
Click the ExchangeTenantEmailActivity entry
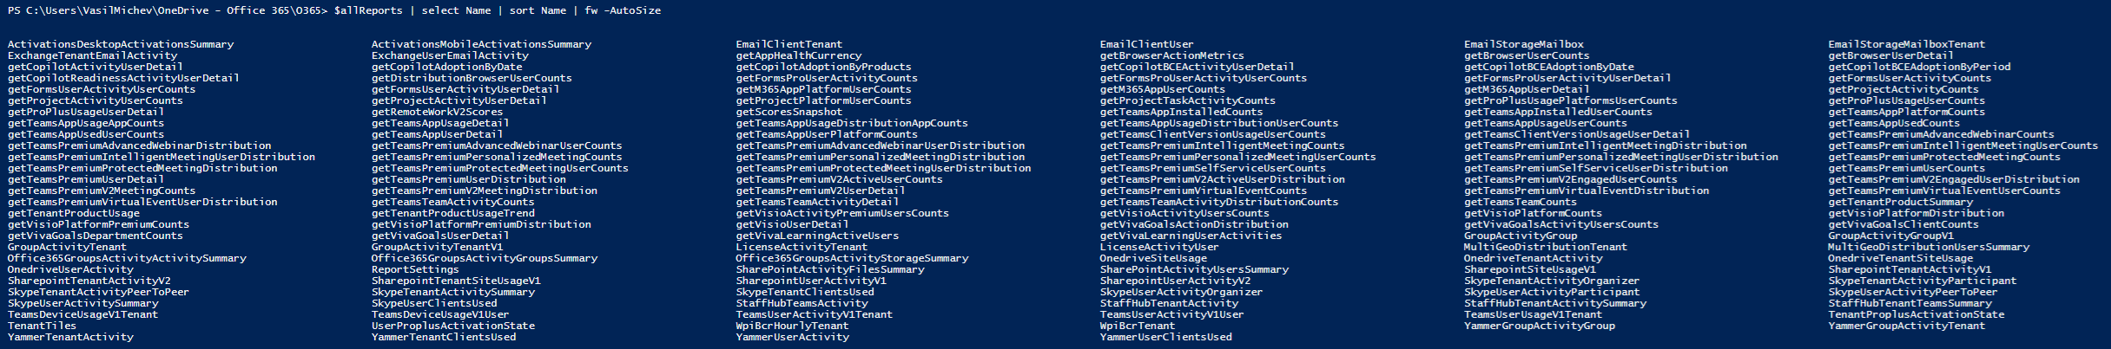[x=92, y=55]
